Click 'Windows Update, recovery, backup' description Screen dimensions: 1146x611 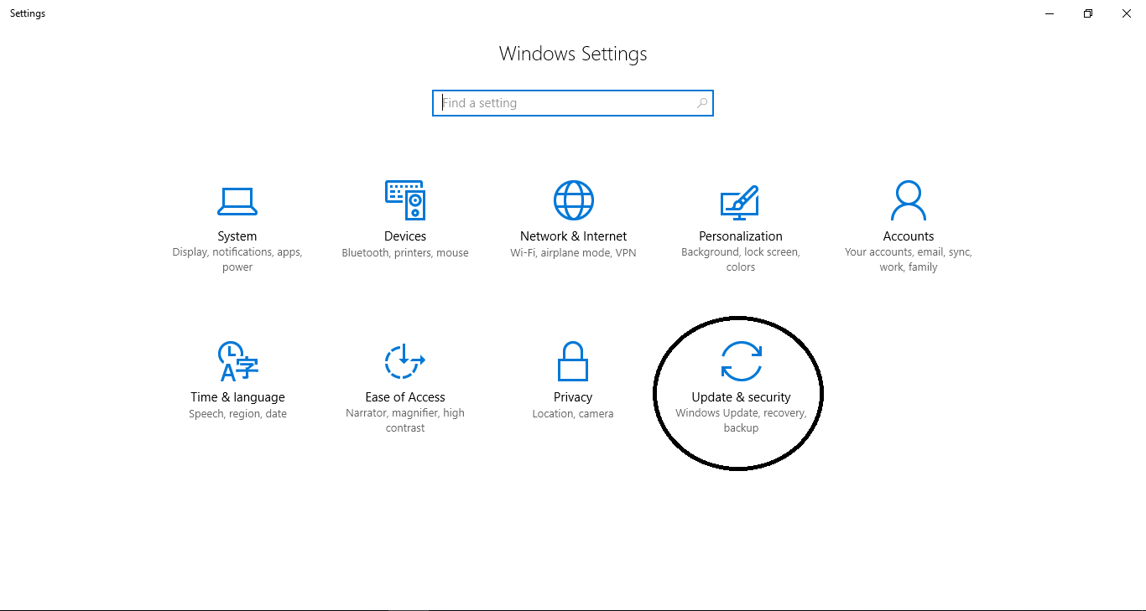pos(741,421)
